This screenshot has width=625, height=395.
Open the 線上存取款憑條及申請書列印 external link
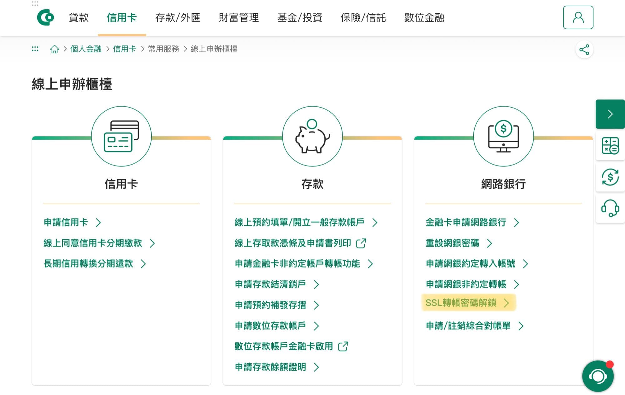(293, 243)
